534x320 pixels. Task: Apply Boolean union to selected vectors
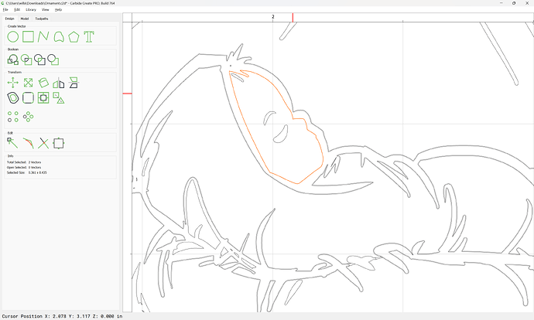tap(13, 60)
